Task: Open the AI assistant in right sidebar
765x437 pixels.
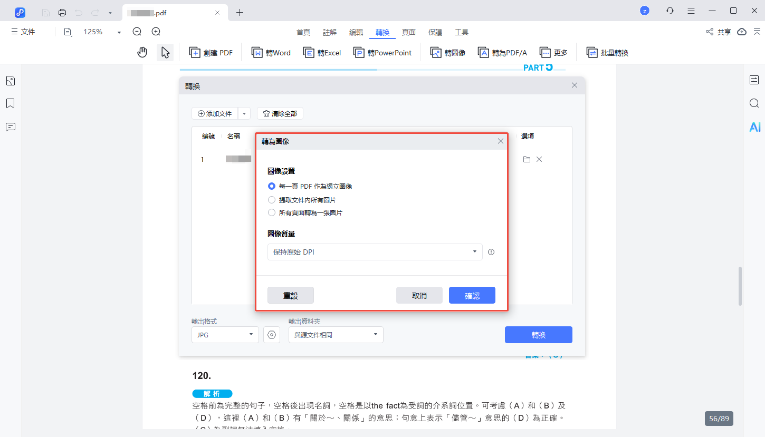Action: 754,127
